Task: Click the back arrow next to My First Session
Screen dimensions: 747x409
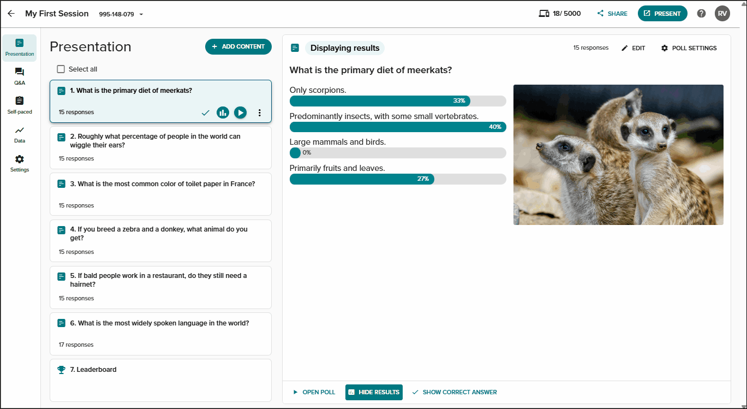Action: 11,14
